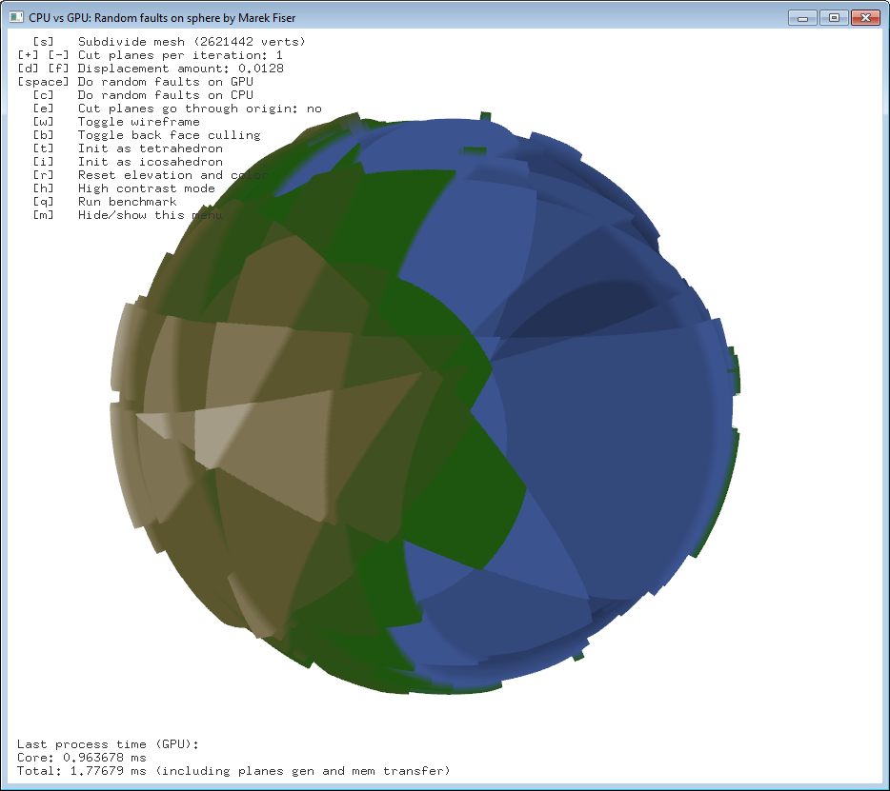Minimize the window

803,17
